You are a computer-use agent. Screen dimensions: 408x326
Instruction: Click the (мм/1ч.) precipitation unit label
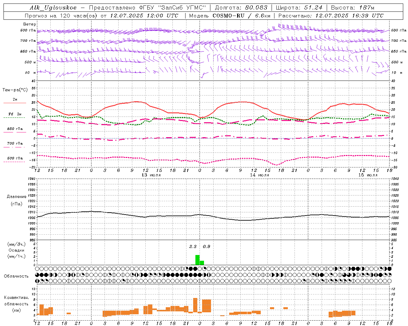pyautogui.click(x=17, y=256)
